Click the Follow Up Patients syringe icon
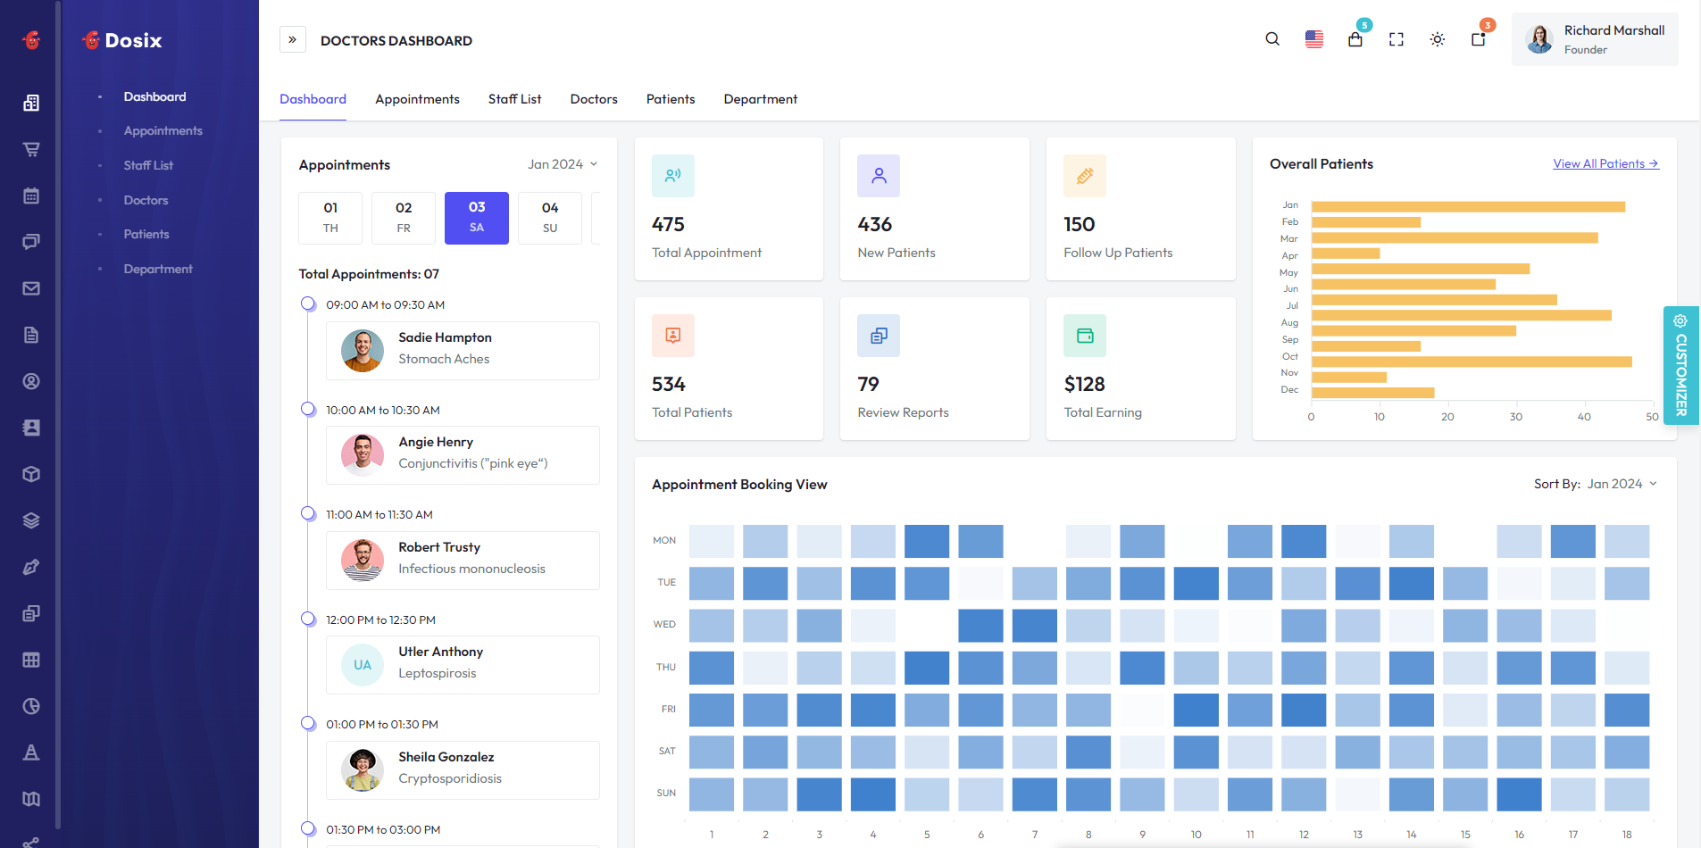Image resolution: width=1701 pixels, height=848 pixels. pyautogui.click(x=1085, y=176)
